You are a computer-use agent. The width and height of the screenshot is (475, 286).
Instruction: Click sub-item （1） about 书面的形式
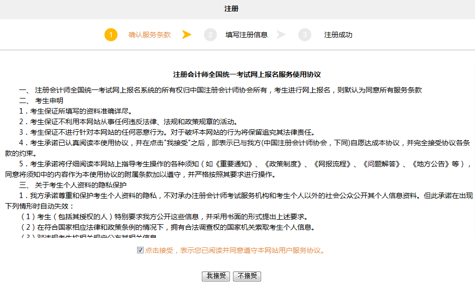tap(164, 217)
